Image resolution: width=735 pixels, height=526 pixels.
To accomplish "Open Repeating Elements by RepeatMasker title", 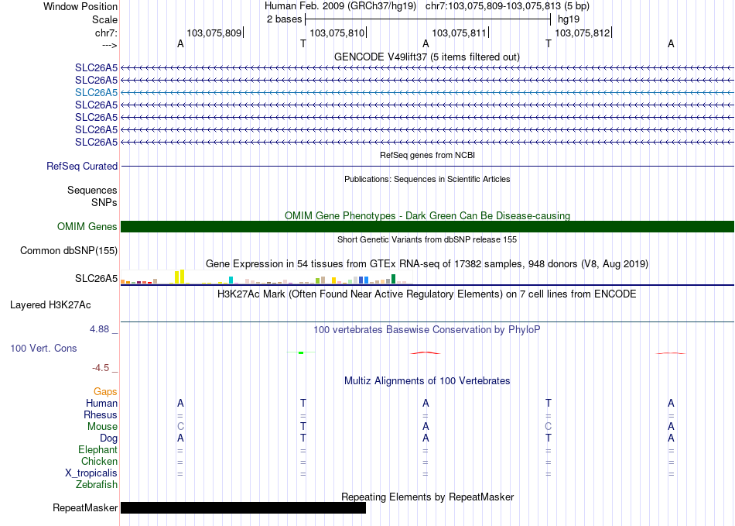I will coord(427,497).
